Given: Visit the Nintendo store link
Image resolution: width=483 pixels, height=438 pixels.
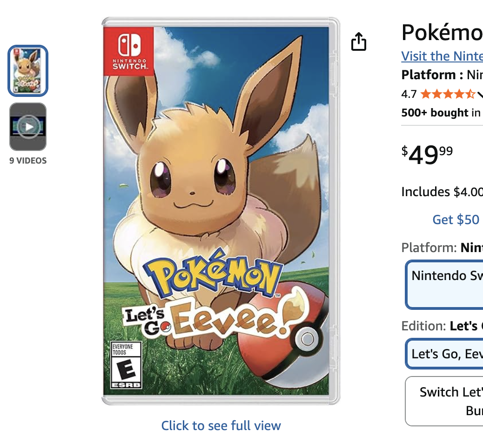Looking at the screenshot, I should tap(442, 56).
